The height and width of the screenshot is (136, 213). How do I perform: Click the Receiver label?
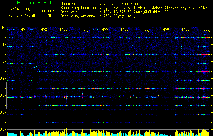(69, 12)
